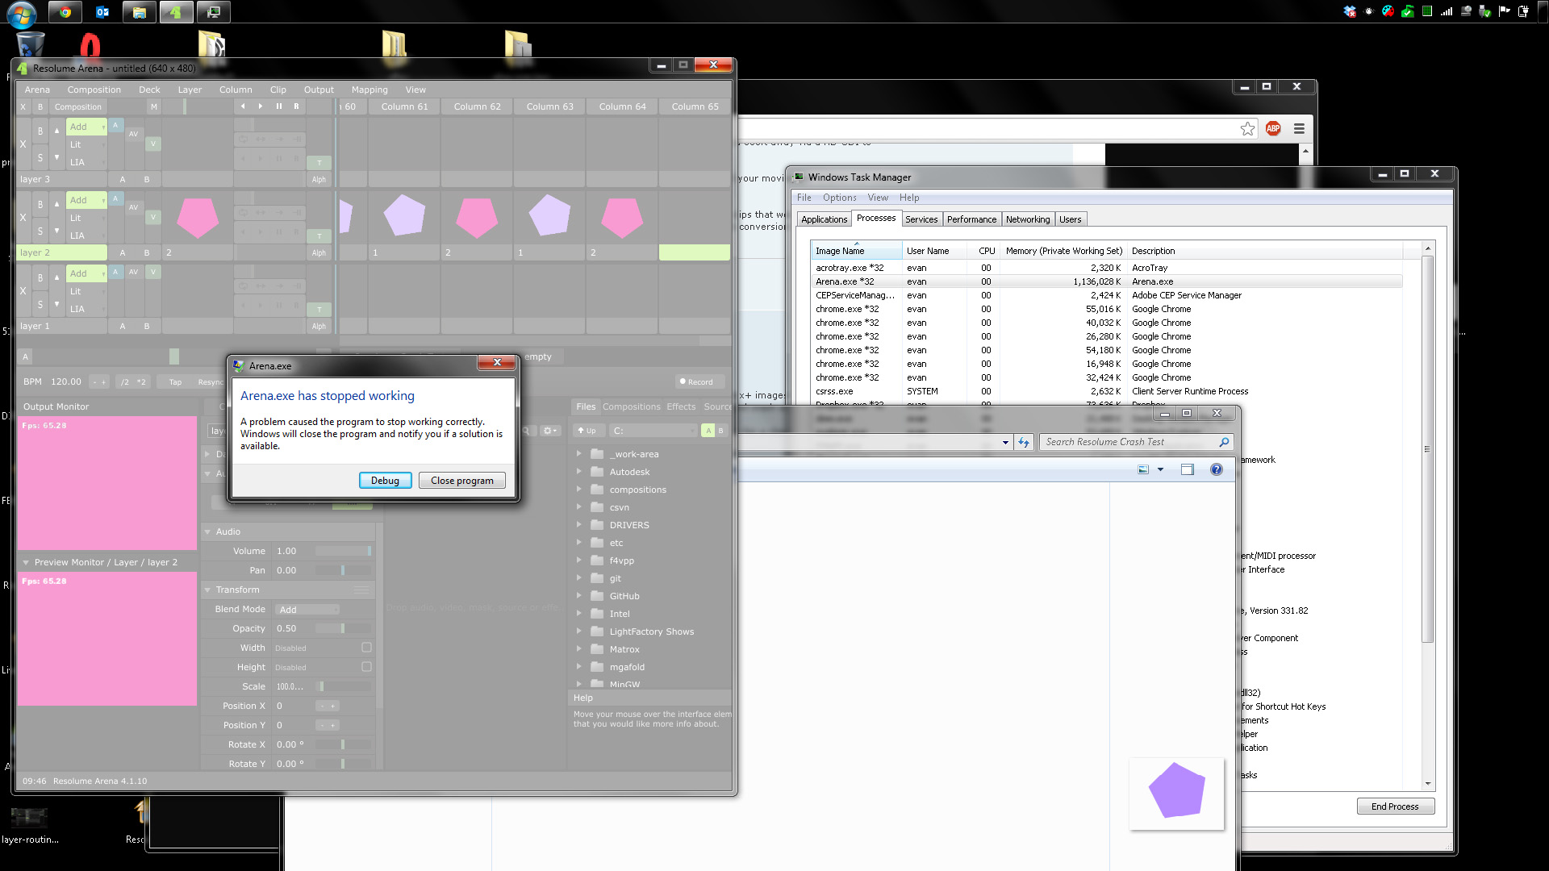Toggle Height Disabled checkbox

tap(366, 667)
